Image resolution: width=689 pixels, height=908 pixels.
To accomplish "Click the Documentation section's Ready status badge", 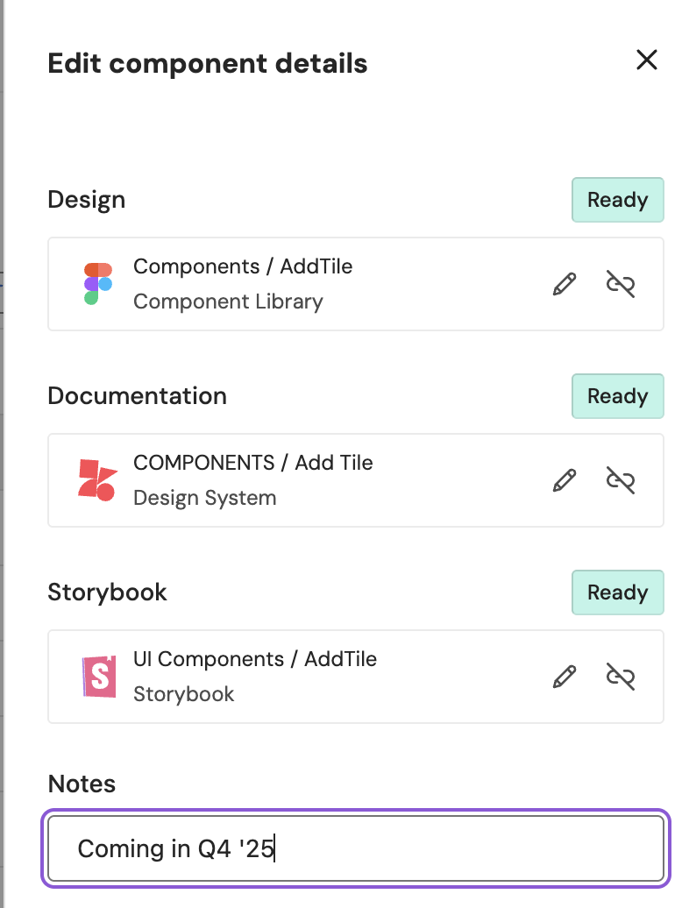I will [617, 396].
